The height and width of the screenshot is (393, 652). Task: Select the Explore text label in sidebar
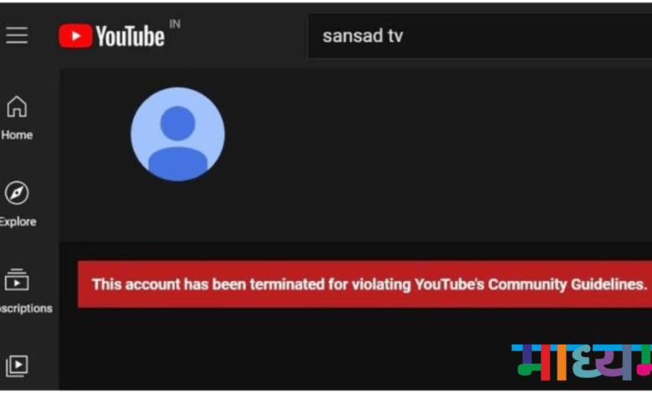(x=18, y=222)
